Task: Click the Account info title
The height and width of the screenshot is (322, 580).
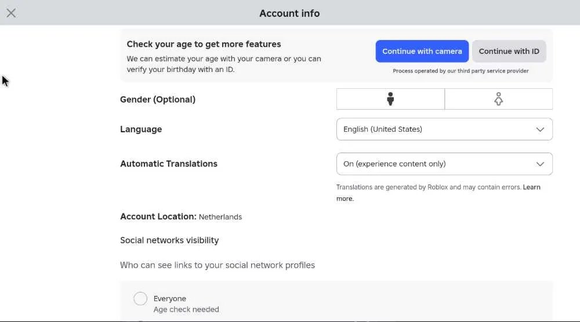Action: click(x=289, y=13)
